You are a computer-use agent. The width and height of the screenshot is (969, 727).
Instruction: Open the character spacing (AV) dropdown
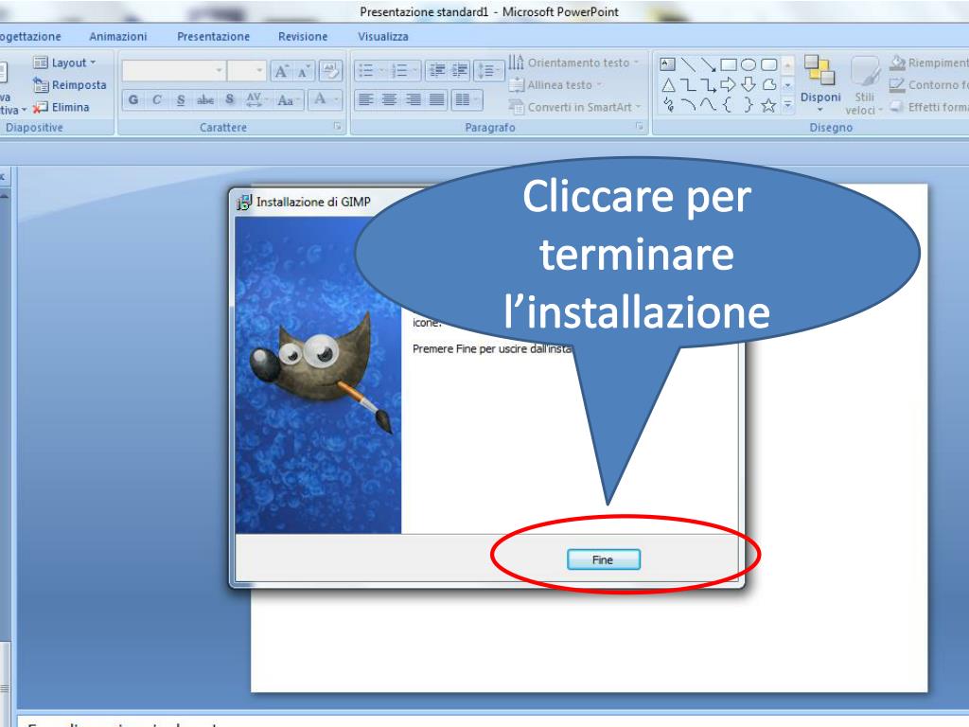coord(256,99)
